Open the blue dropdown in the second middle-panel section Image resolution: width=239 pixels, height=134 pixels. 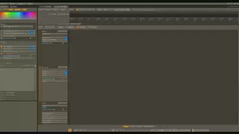point(66,73)
